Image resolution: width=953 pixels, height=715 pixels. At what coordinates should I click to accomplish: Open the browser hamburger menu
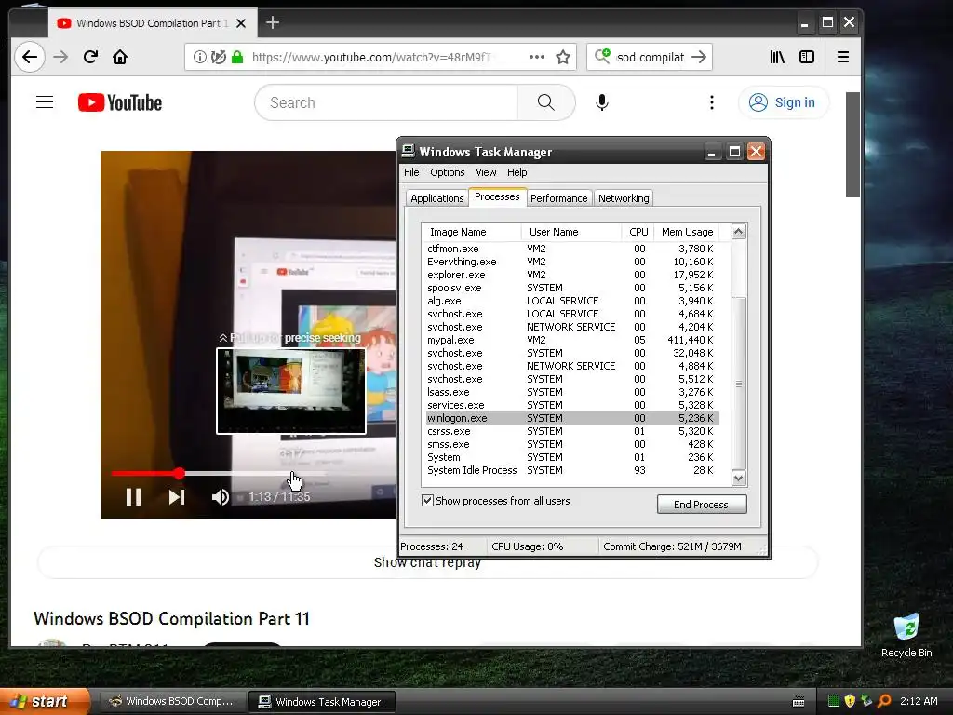(x=843, y=57)
